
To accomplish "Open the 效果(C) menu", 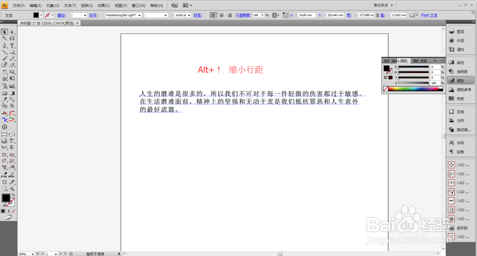I will click(104, 5).
